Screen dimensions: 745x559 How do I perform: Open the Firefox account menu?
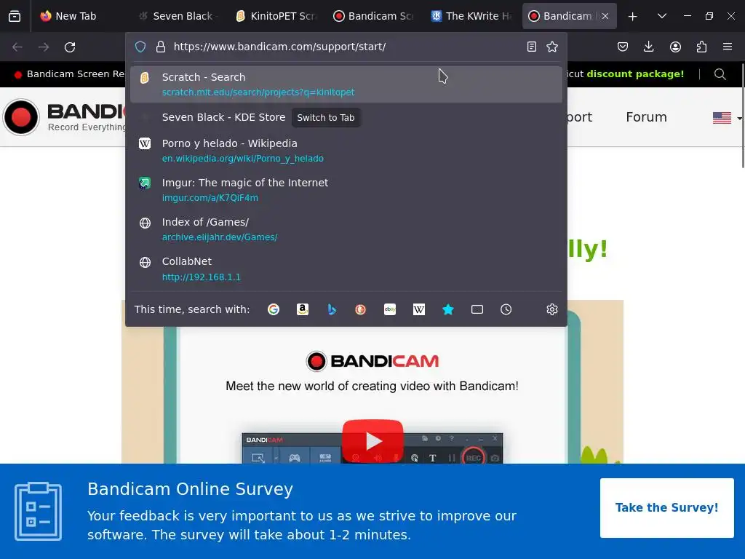[x=675, y=47]
